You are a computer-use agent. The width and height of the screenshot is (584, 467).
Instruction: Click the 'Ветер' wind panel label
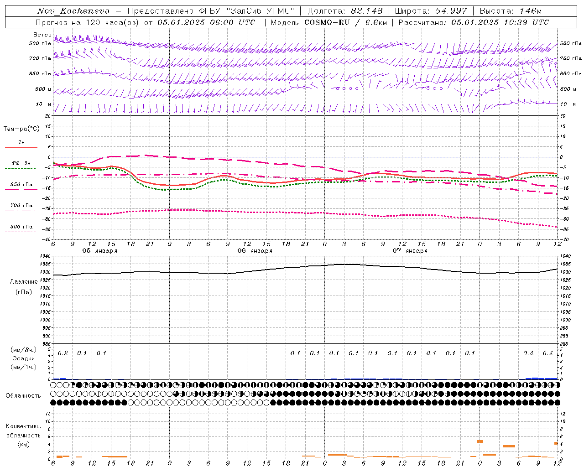click(x=42, y=35)
